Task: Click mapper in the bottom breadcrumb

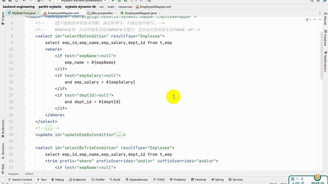Action: [13, 174]
